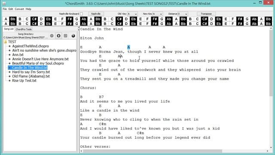The image size is (275, 155).
Task: Click 'Like a candle in the wind' lyric
Action: pyautogui.click(x=110, y=111)
